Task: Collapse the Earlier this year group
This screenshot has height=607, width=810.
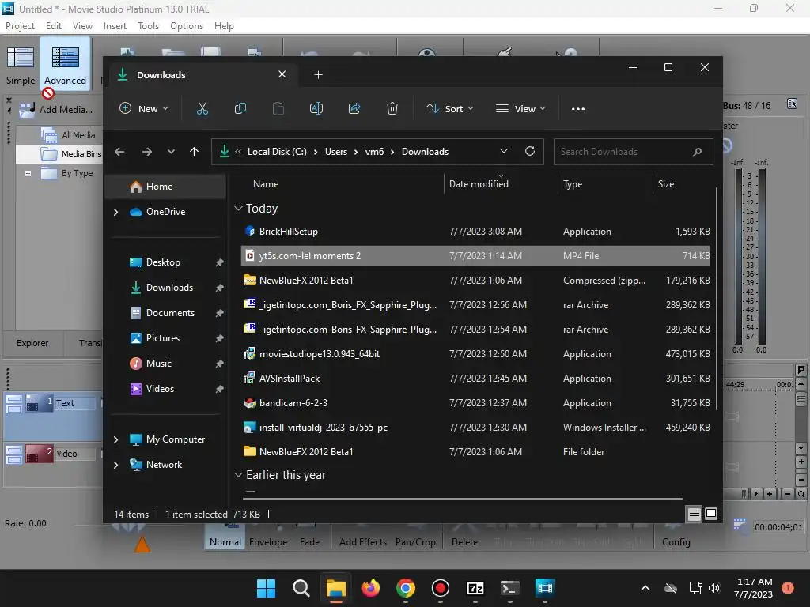Action: pyautogui.click(x=238, y=475)
